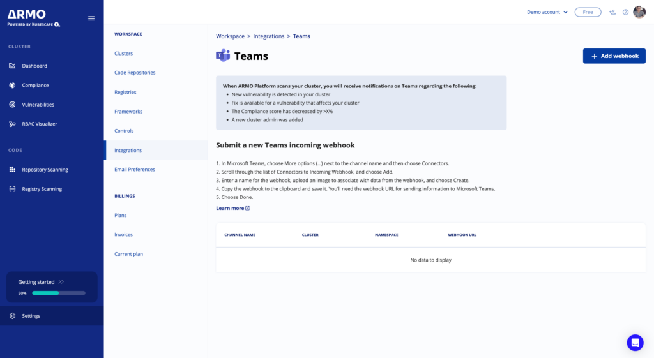The height and width of the screenshot is (358, 654).
Task: Select Registries in the workspace menu
Action: point(125,92)
